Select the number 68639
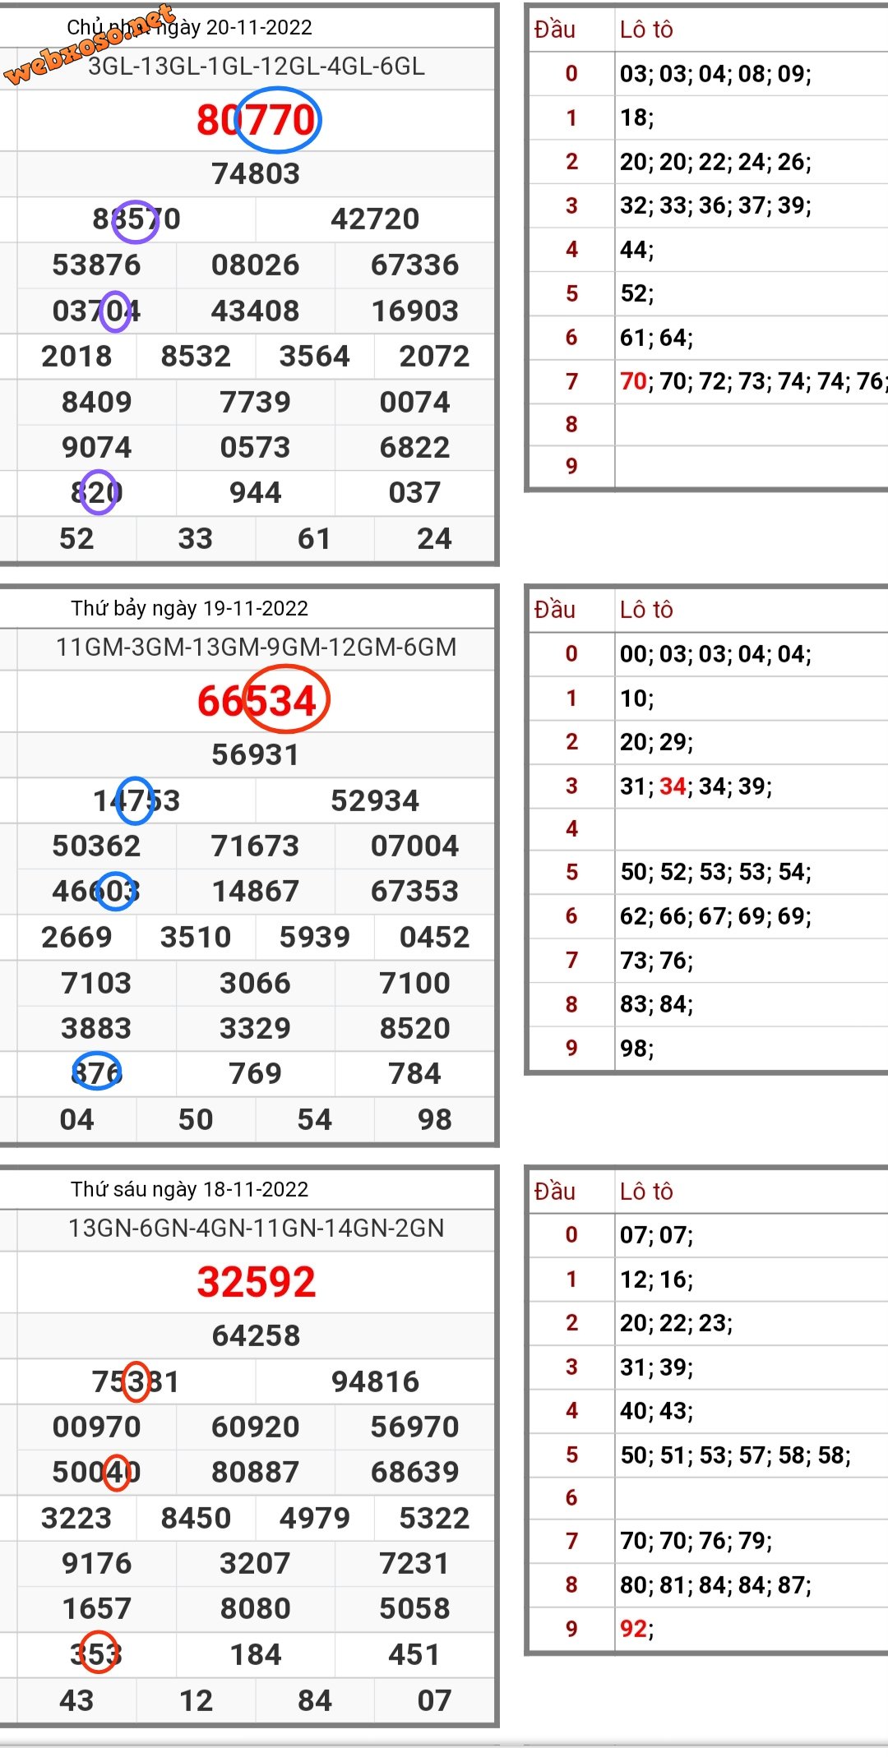The image size is (888, 1757). click(415, 1472)
